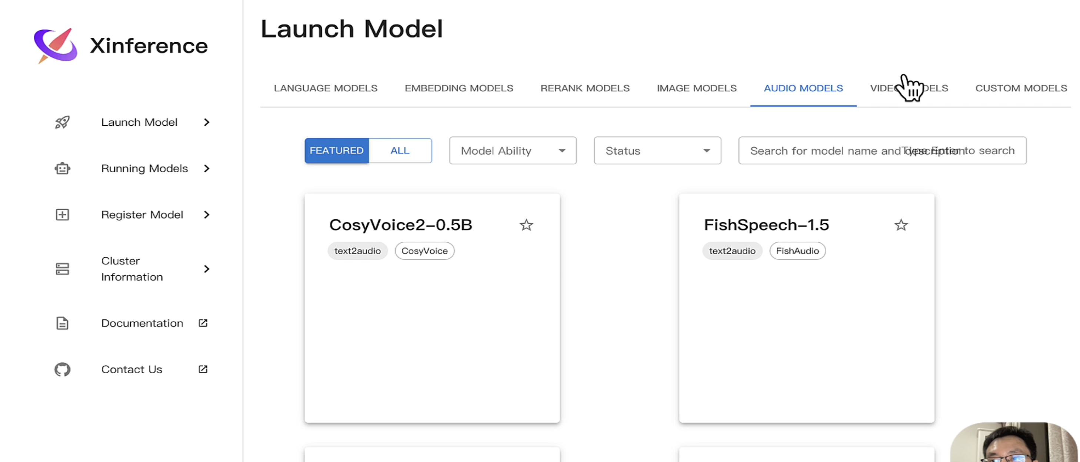This screenshot has height=462, width=1080.
Task: Click the CosyVoice tag chip
Action: pos(424,251)
